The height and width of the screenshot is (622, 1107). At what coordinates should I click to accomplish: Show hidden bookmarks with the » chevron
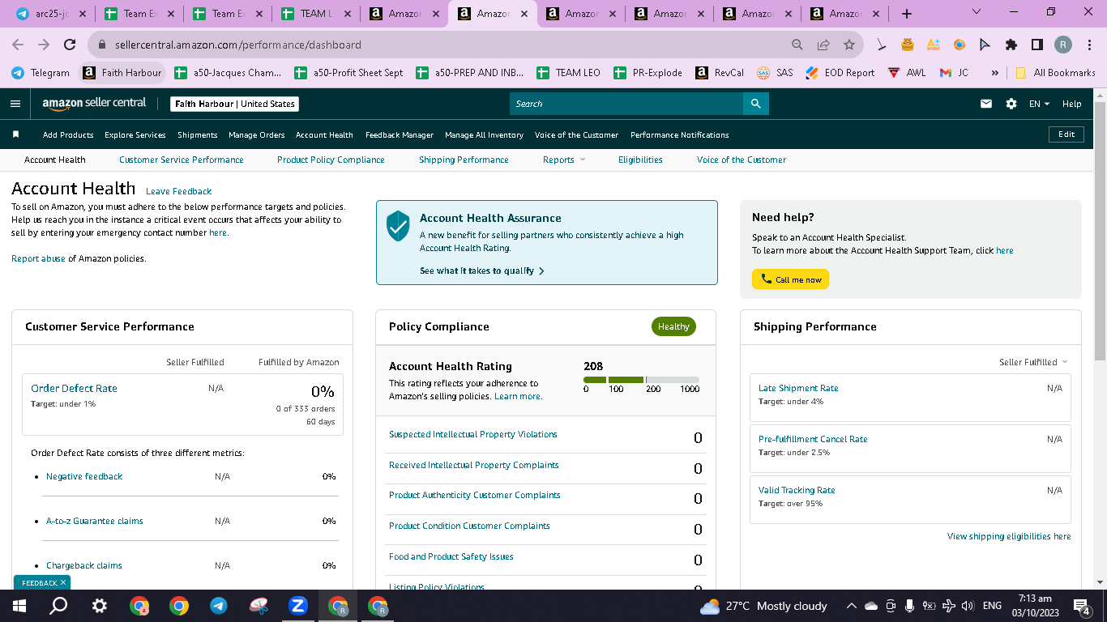pos(994,73)
